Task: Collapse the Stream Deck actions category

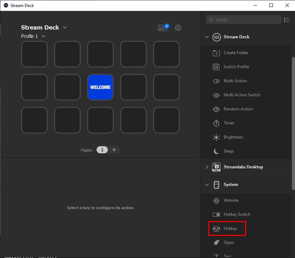Action: (207, 37)
